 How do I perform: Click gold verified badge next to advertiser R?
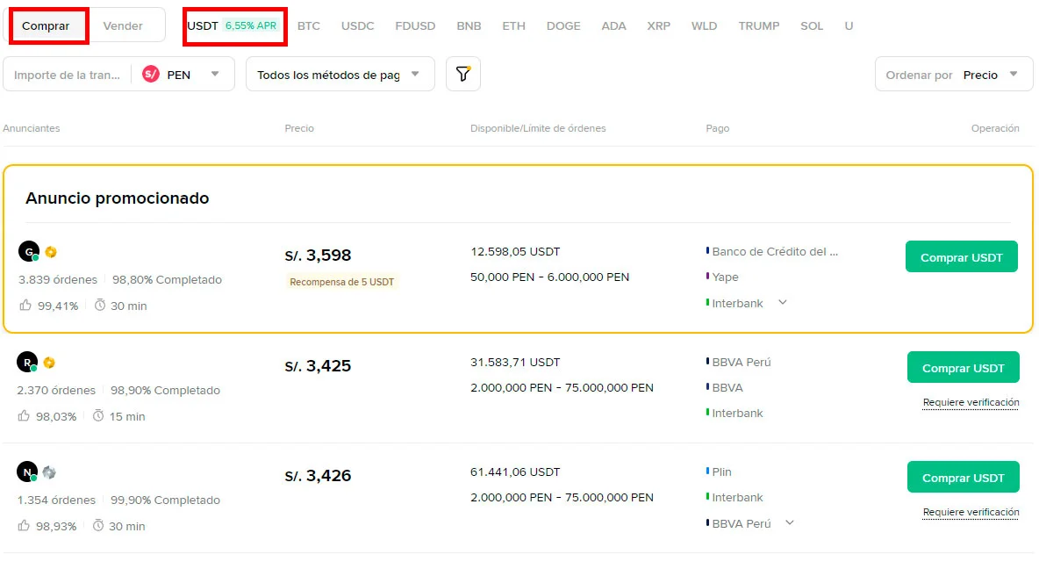click(49, 363)
